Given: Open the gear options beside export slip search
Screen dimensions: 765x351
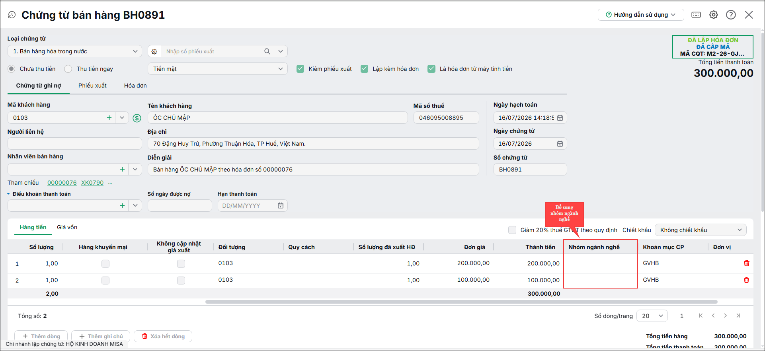Looking at the screenshot, I should pyautogui.click(x=154, y=51).
